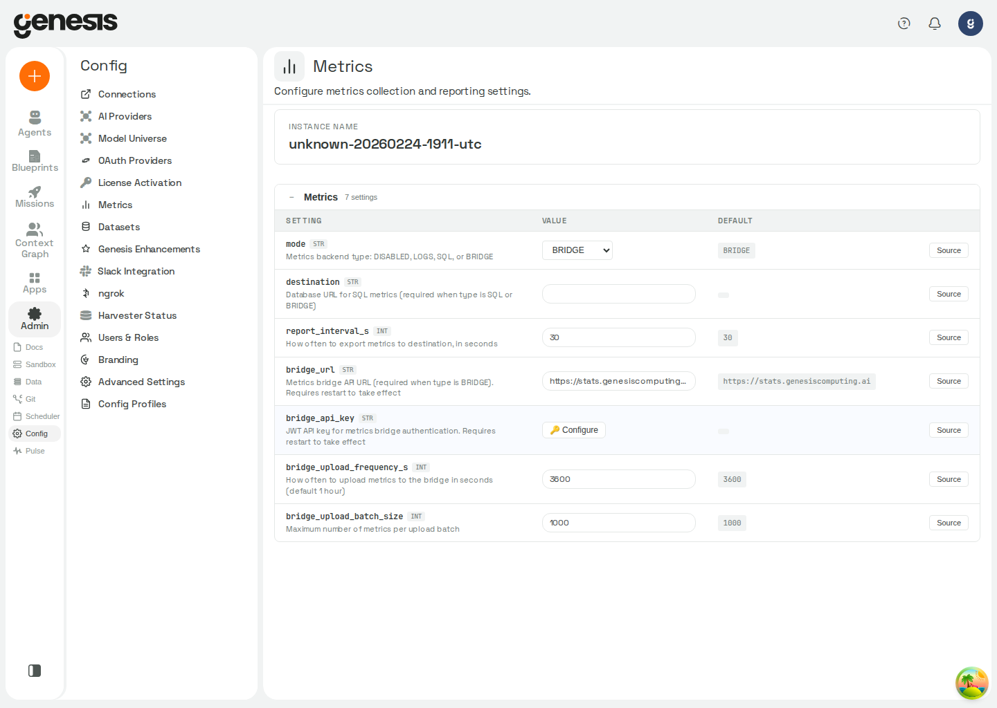
Task: Open Config Profiles page
Action: [124, 404]
